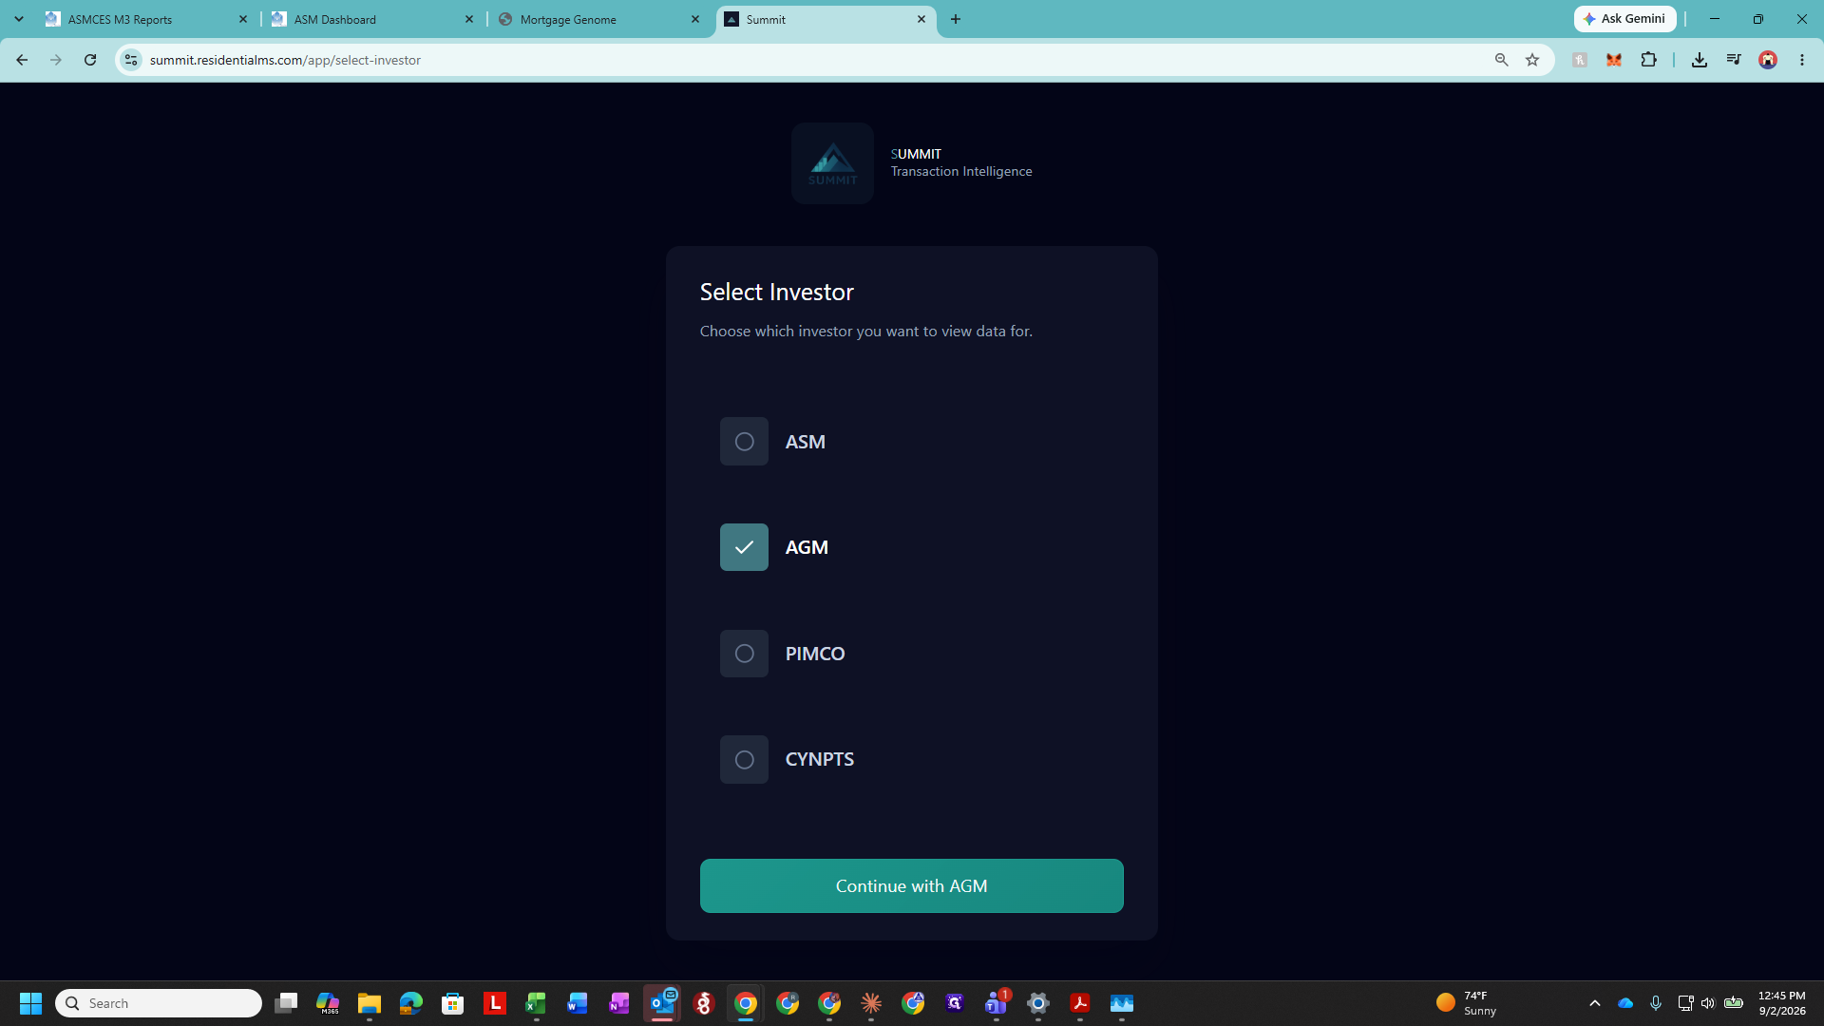Open OneNote from the taskbar
The height and width of the screenshot is (1026, 1824).
pyautogui.click(x=620, y=1003)
